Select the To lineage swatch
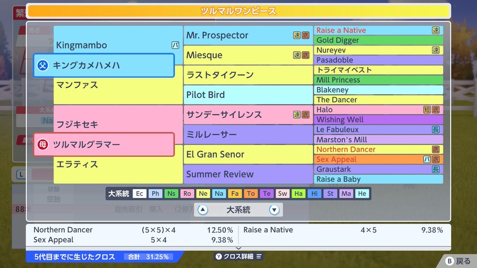The width and height of the screenshot is (477, 268). click(x=251, y=193)
